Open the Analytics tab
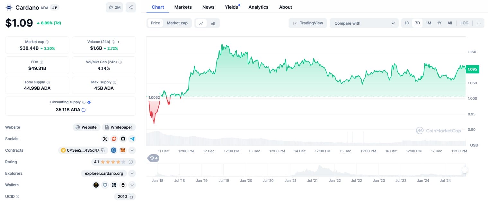Viewport: 488px width, 202px height. pyautogui.click(x=258, y=7)
